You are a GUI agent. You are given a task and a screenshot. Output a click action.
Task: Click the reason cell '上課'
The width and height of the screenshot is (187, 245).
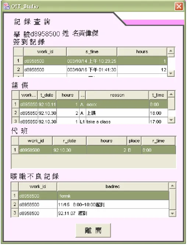point(117,113)
